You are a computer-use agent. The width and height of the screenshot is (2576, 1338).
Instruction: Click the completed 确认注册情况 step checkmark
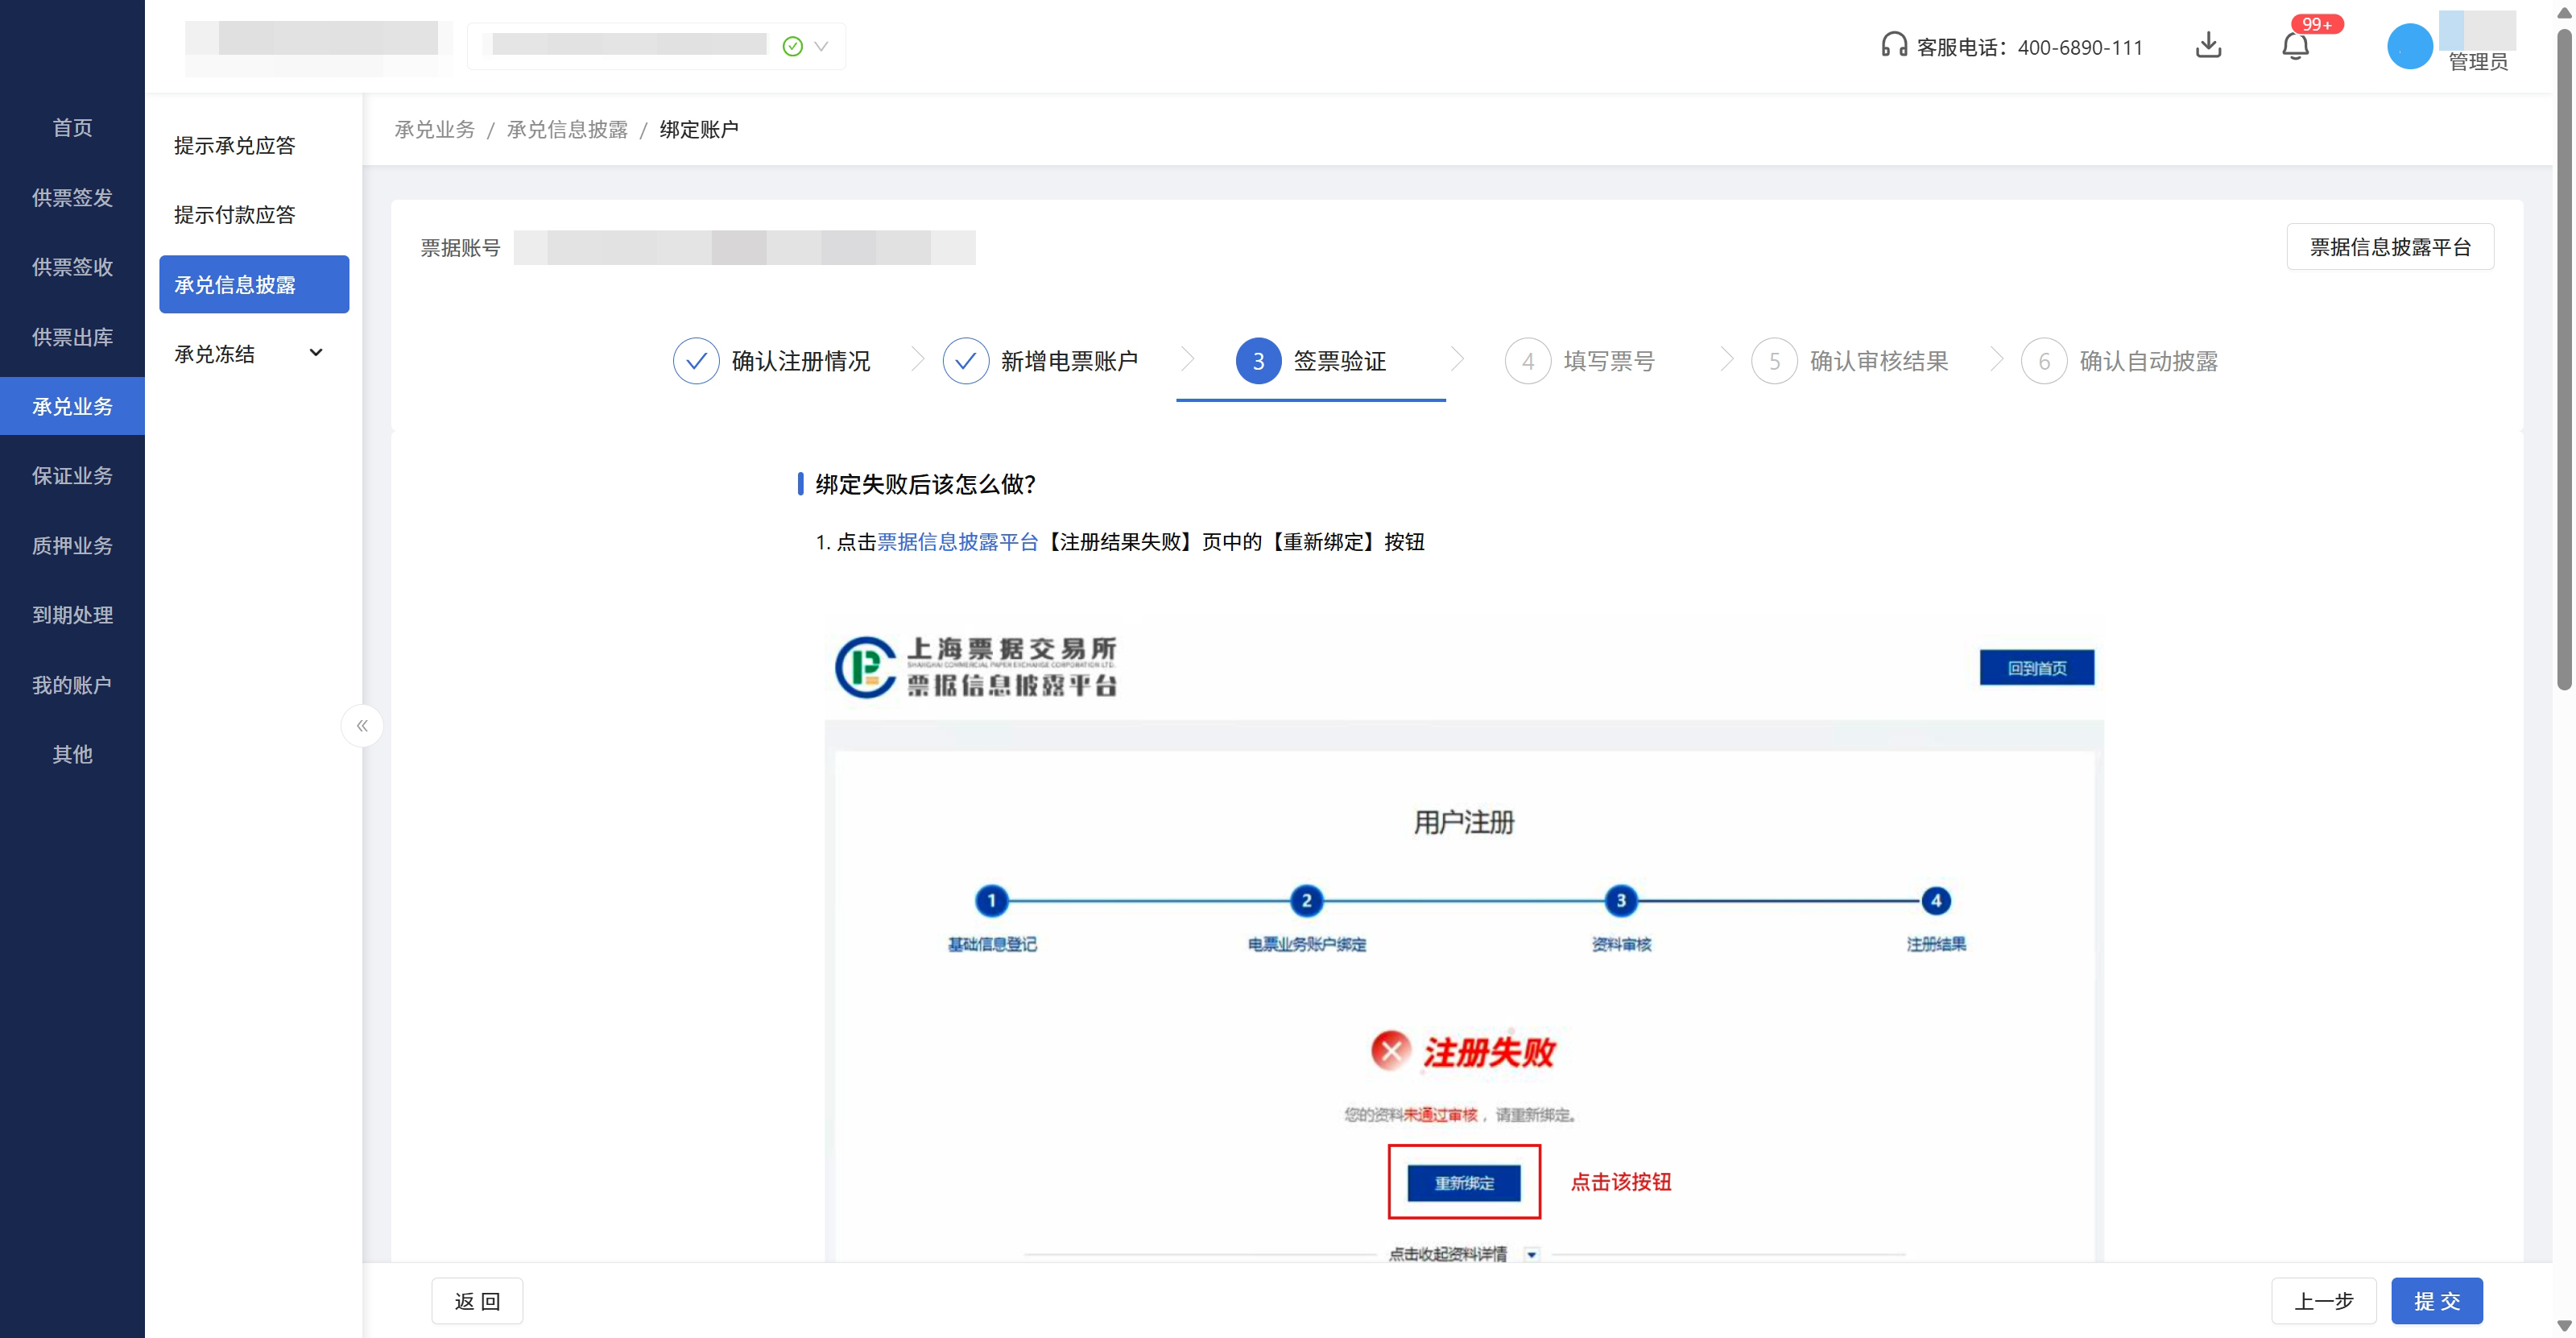tap(696, 361)
